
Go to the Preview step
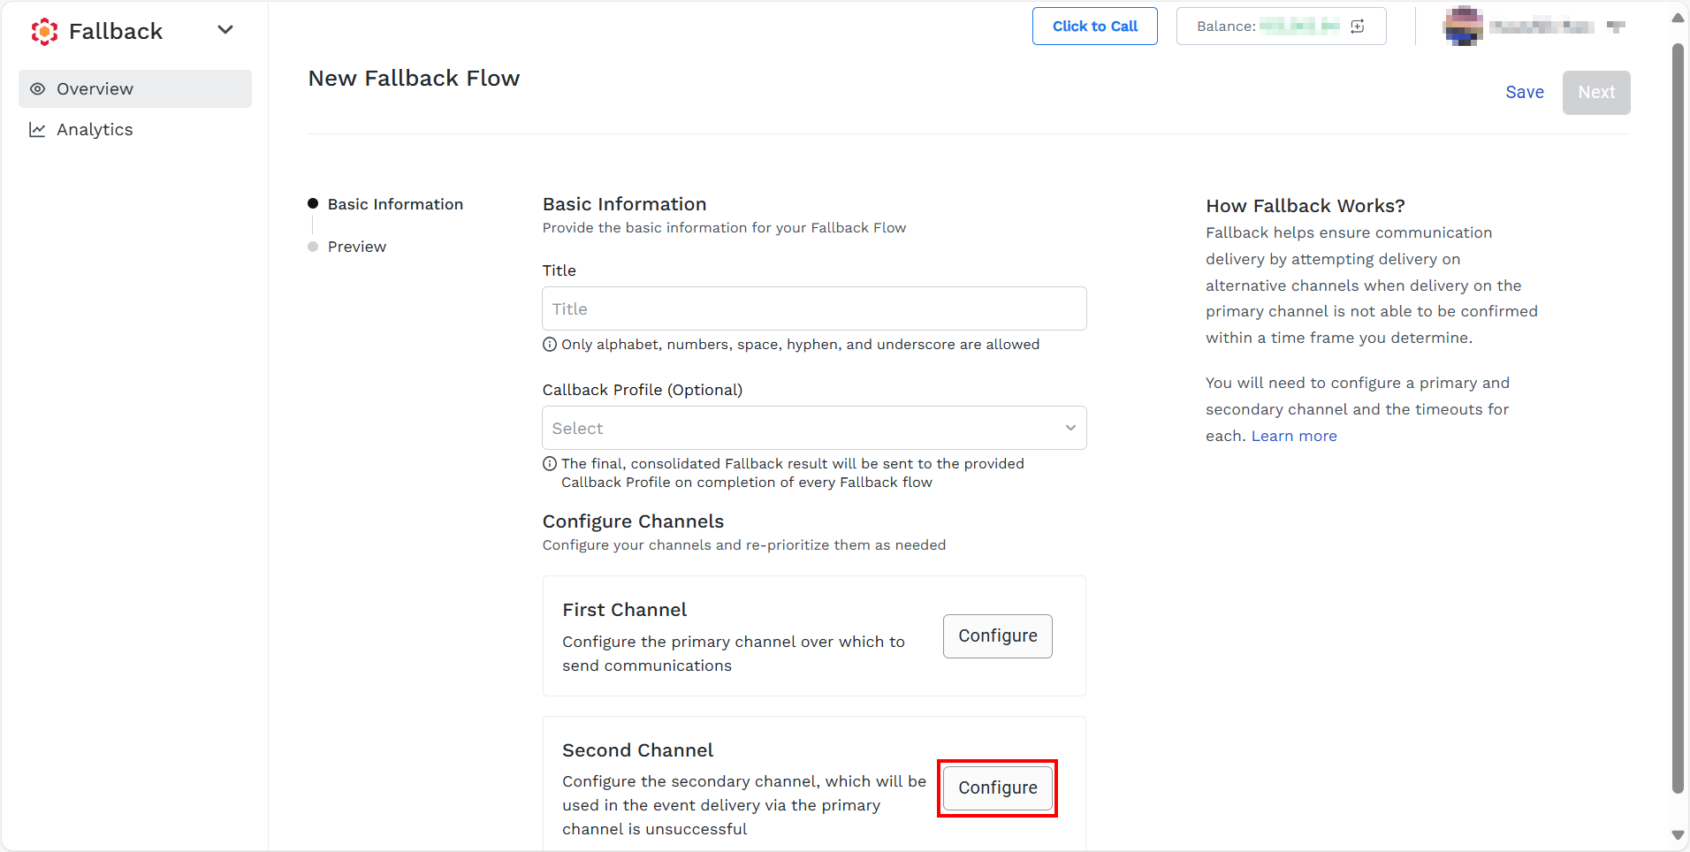pyautogui.click(x=357, y=247)
